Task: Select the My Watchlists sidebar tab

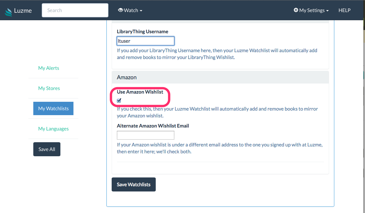Action: click(53, 108)
